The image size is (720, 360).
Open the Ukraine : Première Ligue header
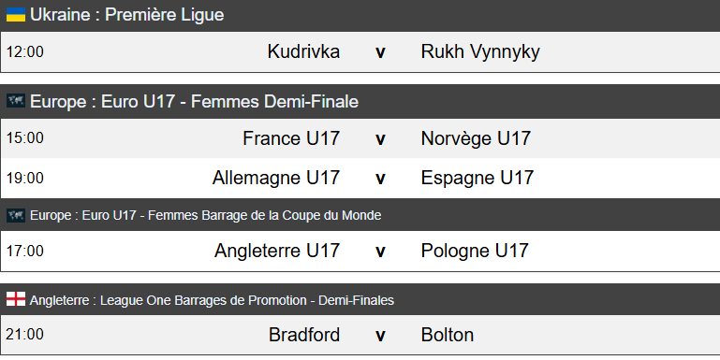[126, 15]
